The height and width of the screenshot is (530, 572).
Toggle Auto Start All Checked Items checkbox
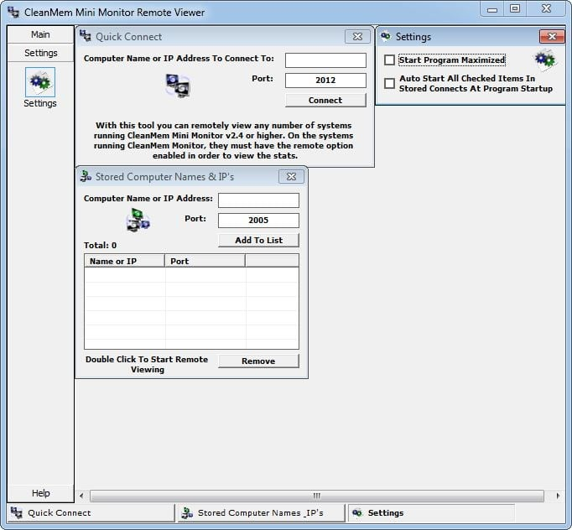(389, 83)
